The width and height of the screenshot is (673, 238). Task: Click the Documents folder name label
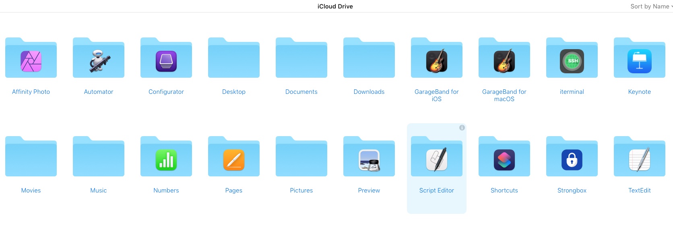coord(301,92)
